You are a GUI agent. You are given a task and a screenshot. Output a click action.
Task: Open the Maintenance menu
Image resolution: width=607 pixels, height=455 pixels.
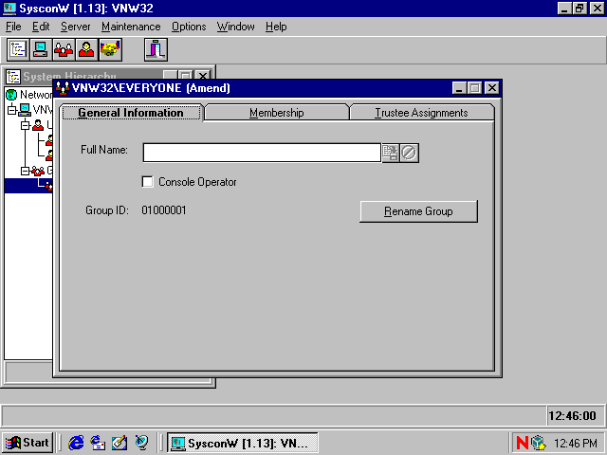coord(131,27)
